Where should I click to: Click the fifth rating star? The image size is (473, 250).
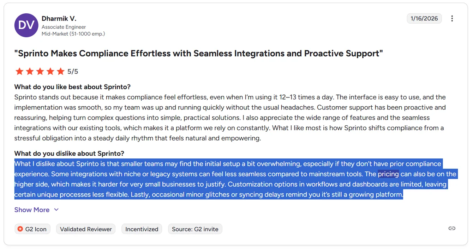(61, 71)
